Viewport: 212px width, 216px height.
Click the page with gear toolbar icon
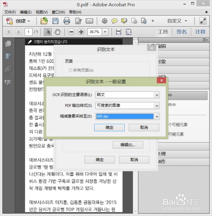[134, 21]
